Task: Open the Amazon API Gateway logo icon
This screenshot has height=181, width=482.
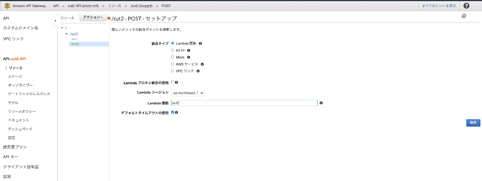Action: [8, 6]
